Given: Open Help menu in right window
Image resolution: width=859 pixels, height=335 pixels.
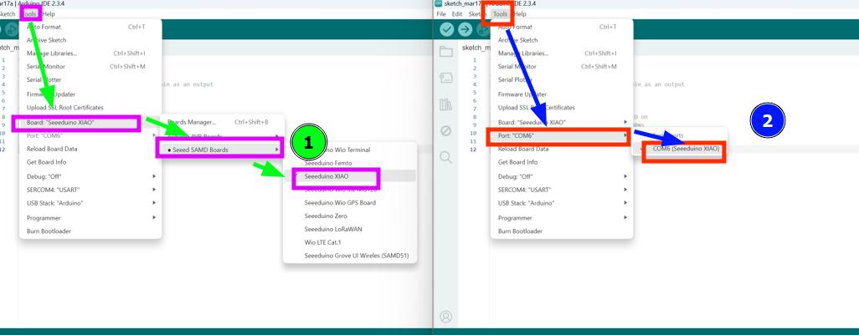Looking at the screenshot, I should click(x=520, y=14).
